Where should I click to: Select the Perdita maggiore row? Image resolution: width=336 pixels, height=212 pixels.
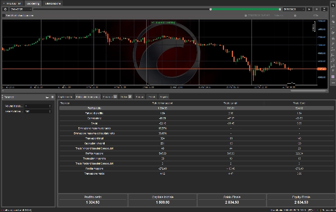197,168
